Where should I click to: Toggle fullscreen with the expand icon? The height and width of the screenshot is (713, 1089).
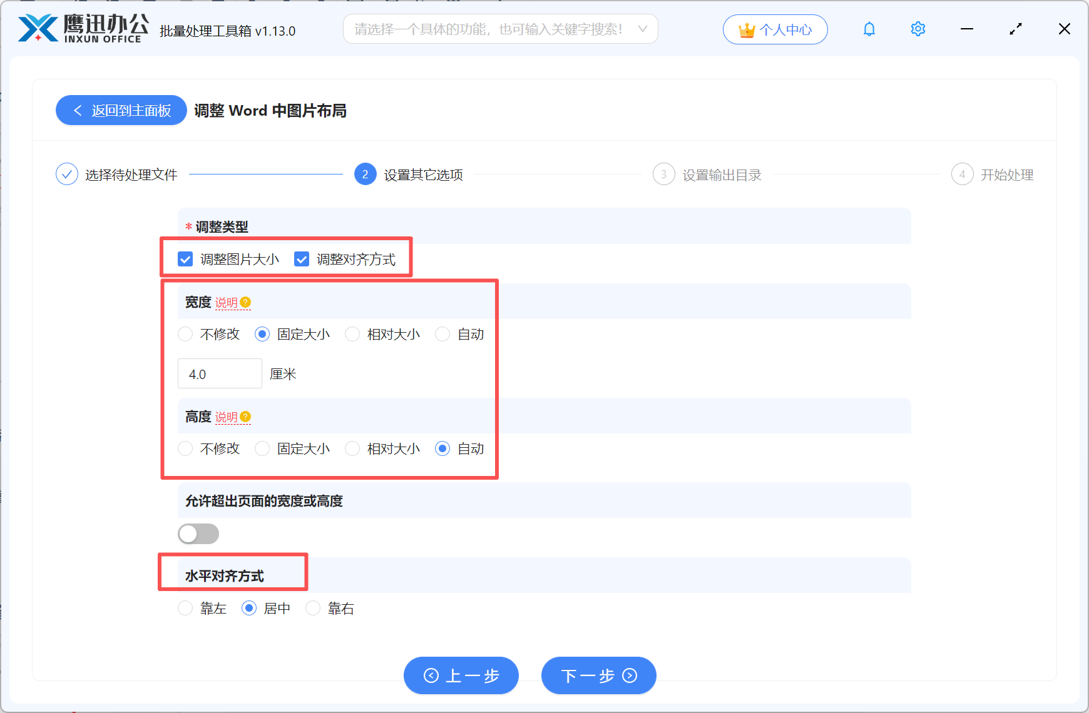1015,29
